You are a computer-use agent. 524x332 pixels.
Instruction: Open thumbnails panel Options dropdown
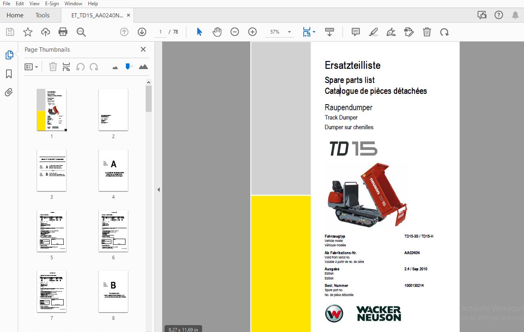point(31,67)
